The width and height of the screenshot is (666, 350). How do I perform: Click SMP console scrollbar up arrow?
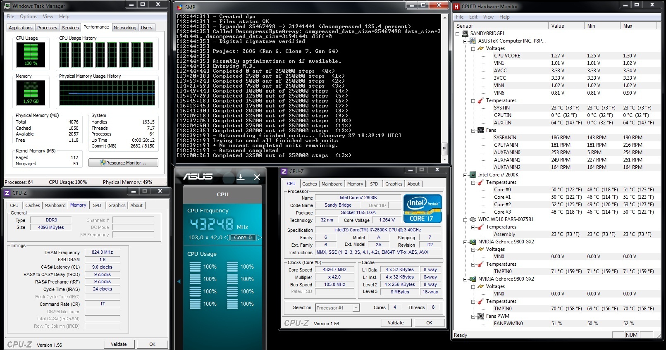point(445,18)
